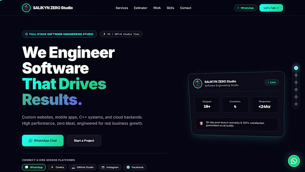This screenshot has height=172, width=305.
Task: Start a WhatsApp Chat from hero
Action: click(43, 140)
